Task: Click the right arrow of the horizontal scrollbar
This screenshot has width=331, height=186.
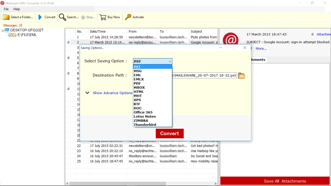Action: (x=216, y=184)
